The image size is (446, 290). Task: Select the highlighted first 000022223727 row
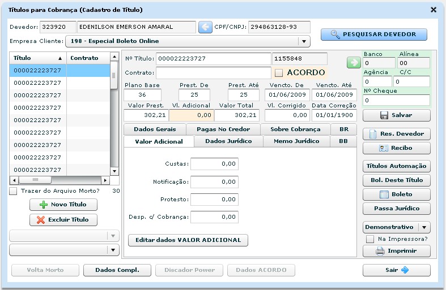[x=60, y=71]
